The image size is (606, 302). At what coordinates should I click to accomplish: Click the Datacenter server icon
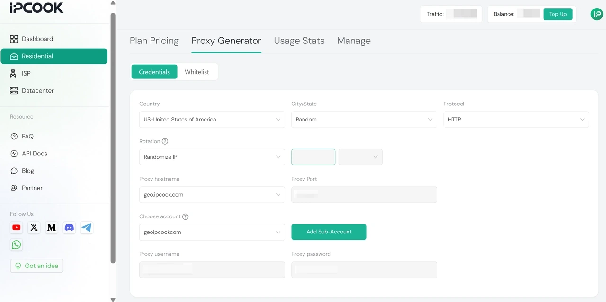14,90
